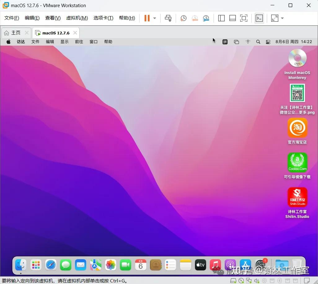Screen dimensions: 318x284
Task: Open the macOS 文件 menu
Action: coord(35,42)
